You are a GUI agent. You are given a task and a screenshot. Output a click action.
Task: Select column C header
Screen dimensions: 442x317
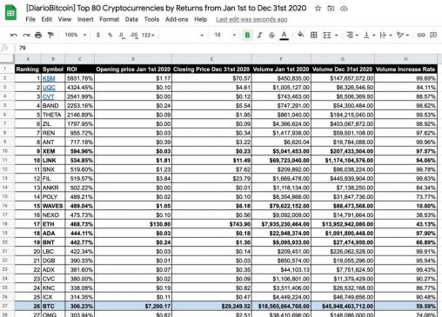click(x=80, y=59)
